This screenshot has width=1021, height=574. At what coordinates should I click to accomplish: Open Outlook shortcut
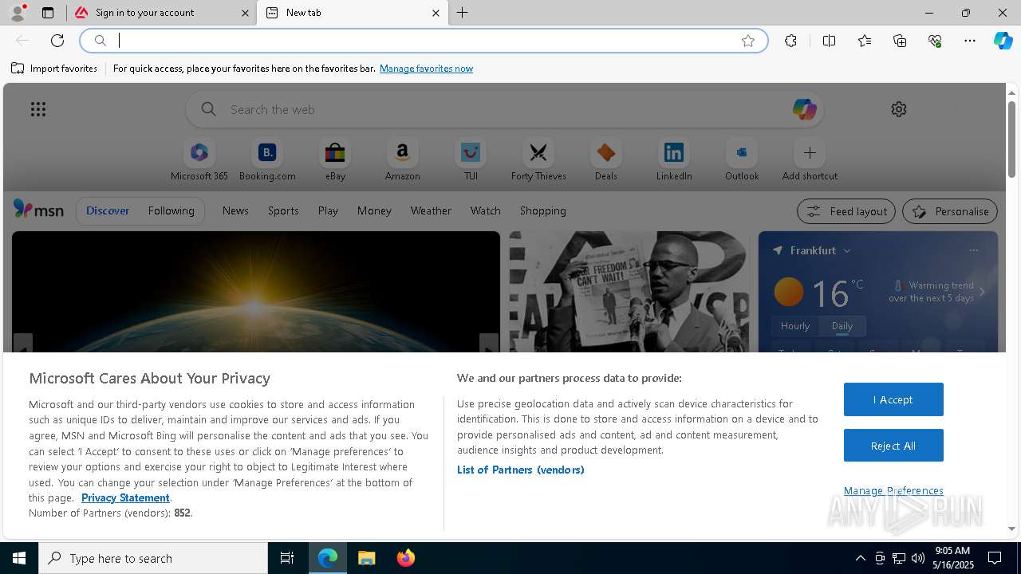[x=742, y=160]
